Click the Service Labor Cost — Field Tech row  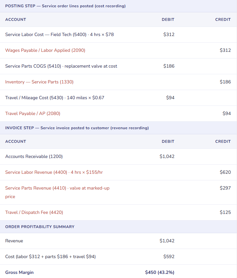[60, 34]
